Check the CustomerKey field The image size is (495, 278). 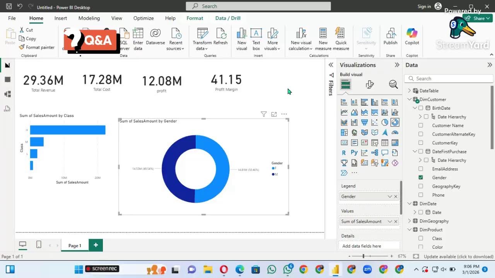click(421, 143)
